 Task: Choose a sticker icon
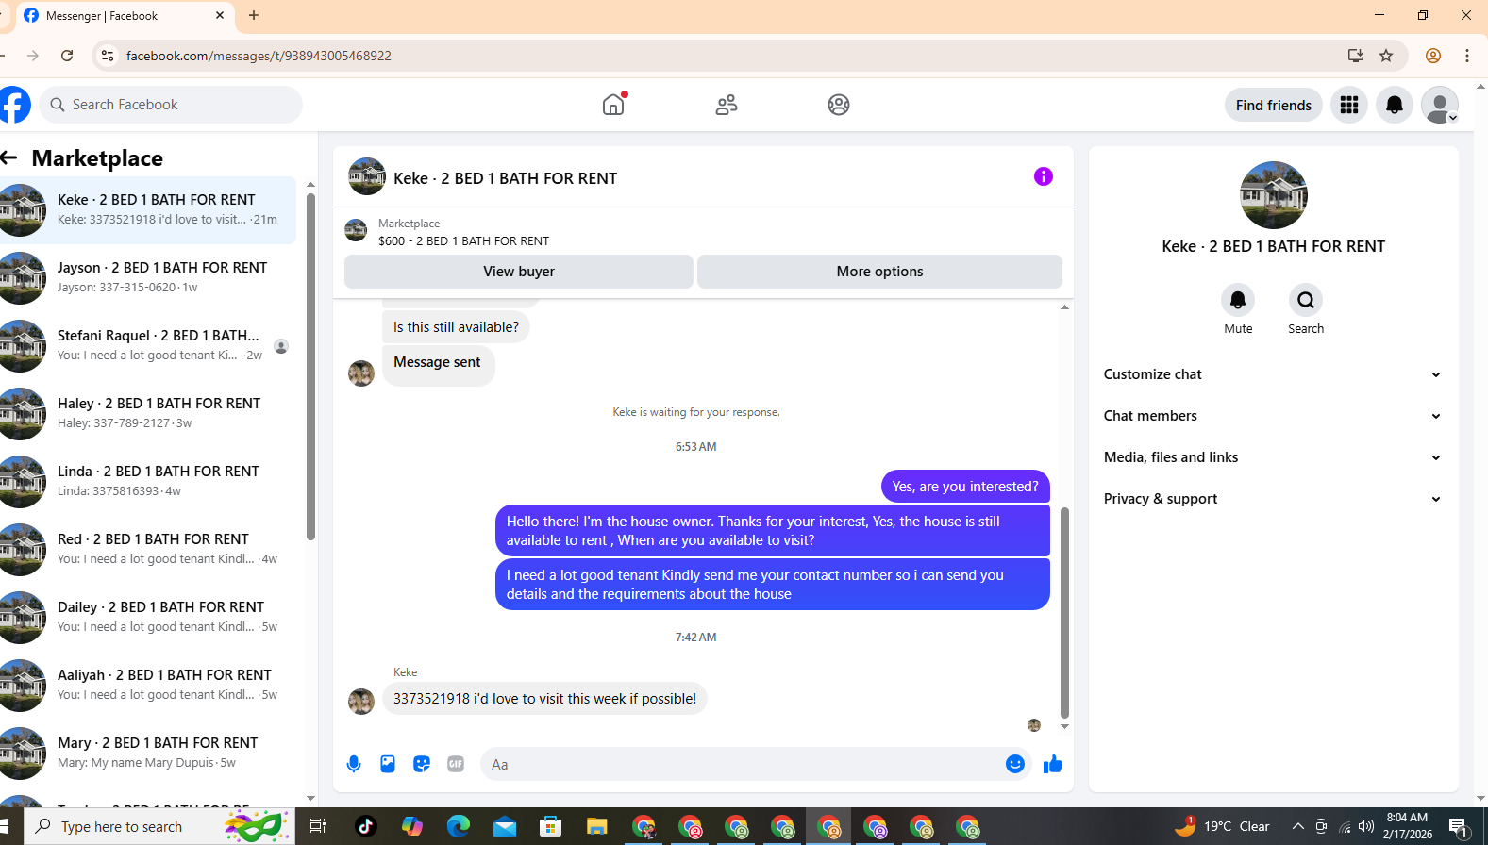click(422, 764)
